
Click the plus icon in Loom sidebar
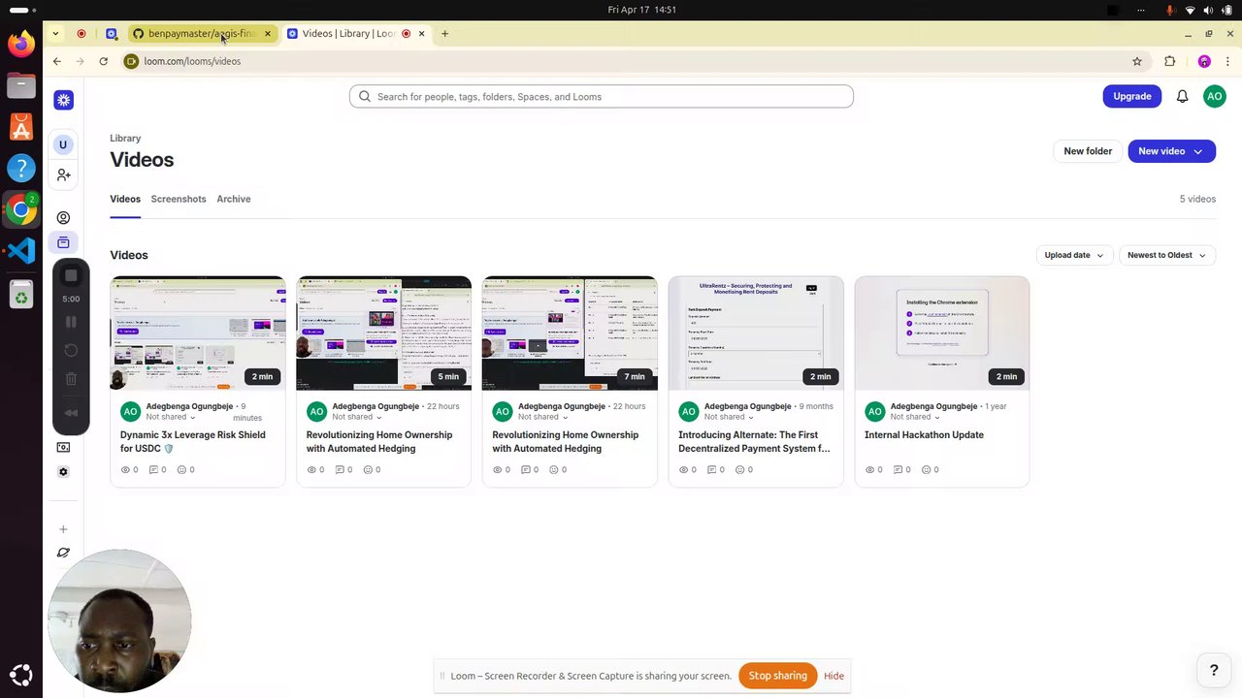63,529
